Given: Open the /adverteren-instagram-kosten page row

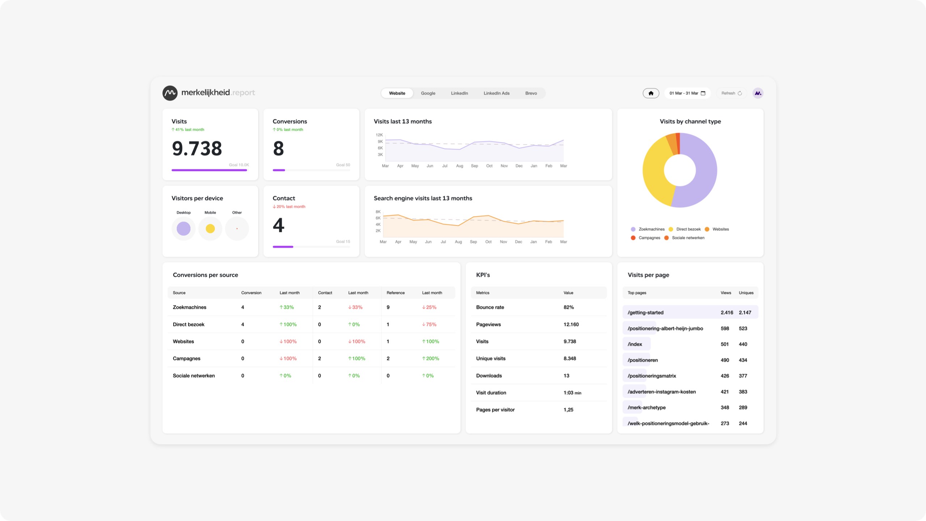Looking at the screenshot, I should point(690,392).
